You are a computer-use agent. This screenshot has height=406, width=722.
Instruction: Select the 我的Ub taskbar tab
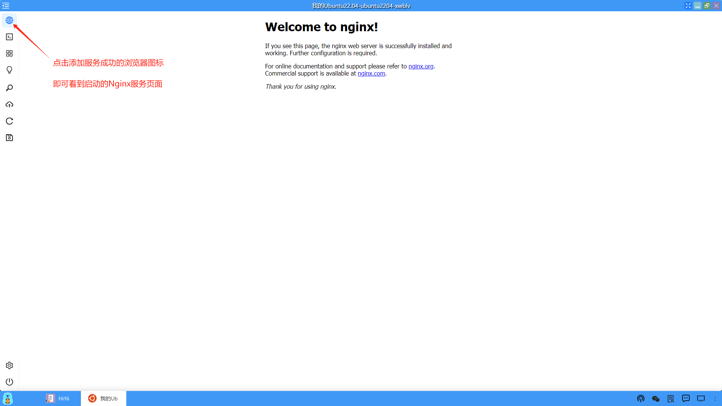pos(103,398)
